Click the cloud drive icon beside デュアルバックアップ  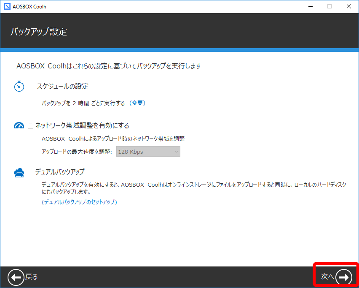tap(19, 172)
